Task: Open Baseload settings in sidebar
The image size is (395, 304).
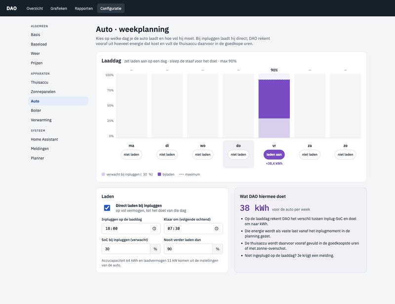Action: click(58, 44)
